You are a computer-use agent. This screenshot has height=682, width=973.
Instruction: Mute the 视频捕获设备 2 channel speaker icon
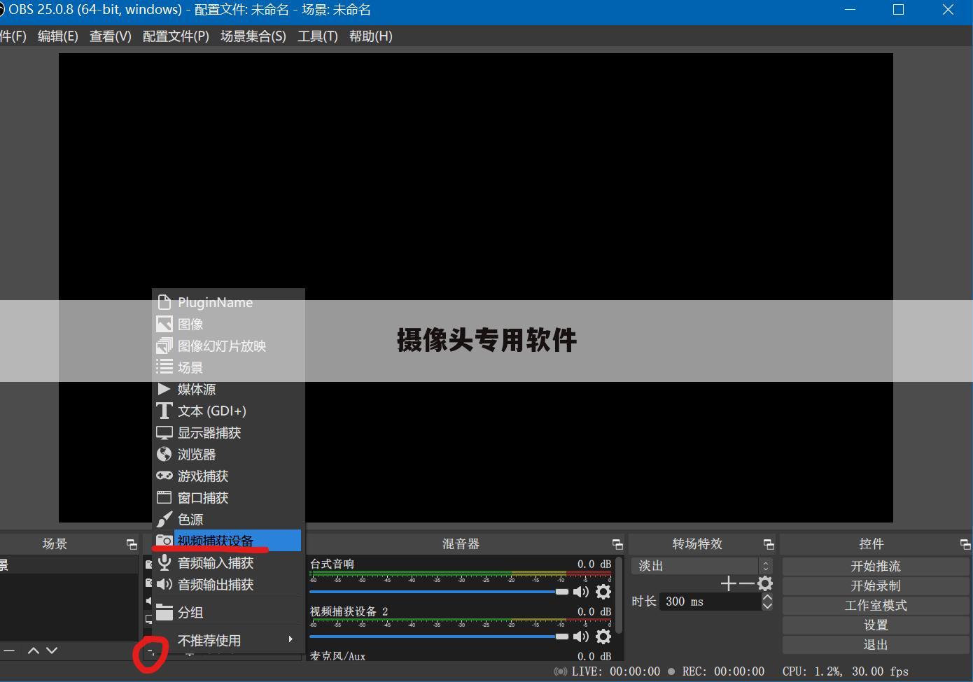581,637
